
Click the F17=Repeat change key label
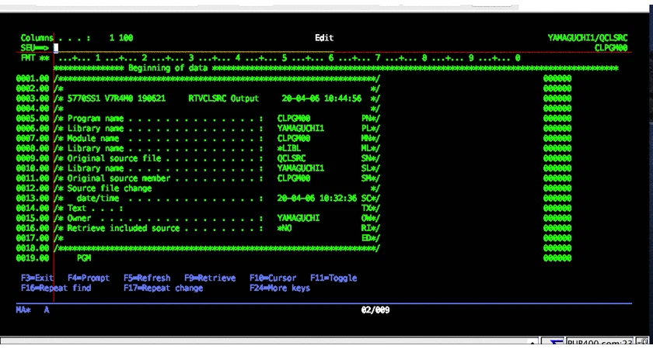[163, 288]
